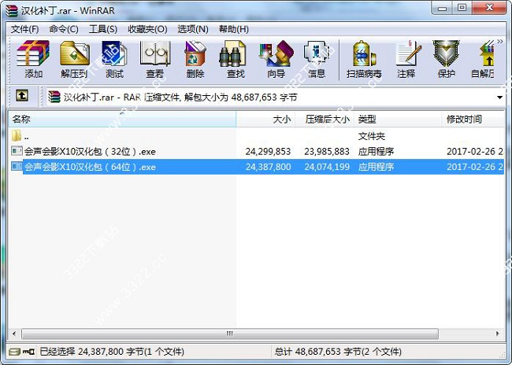Open the 文件(F) menu
This screenshot has width=512, height=365.
tap(25, 29)
